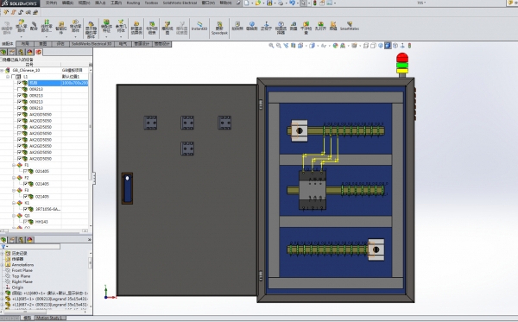This screenshot has width=518, height=322.
Task: Click the Zoom to Fit magnifier icon
Action: pos(271,46)
